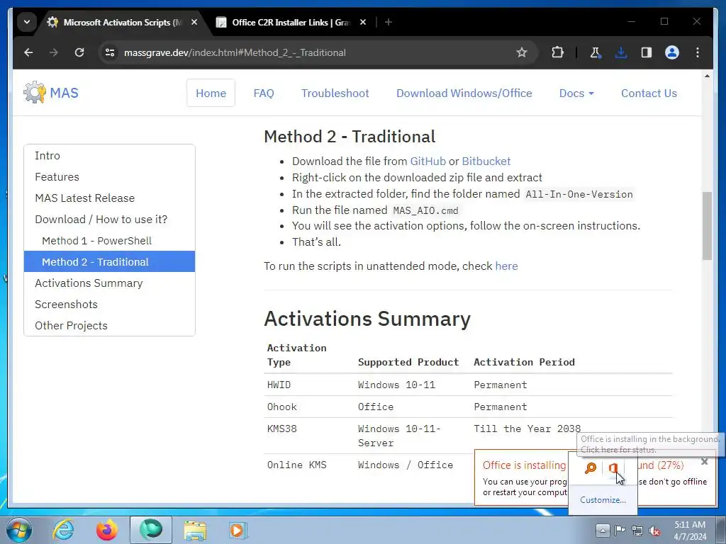
Task: Click the Office installing notification title
Action: pyautogui.click(x=524, y=465)
